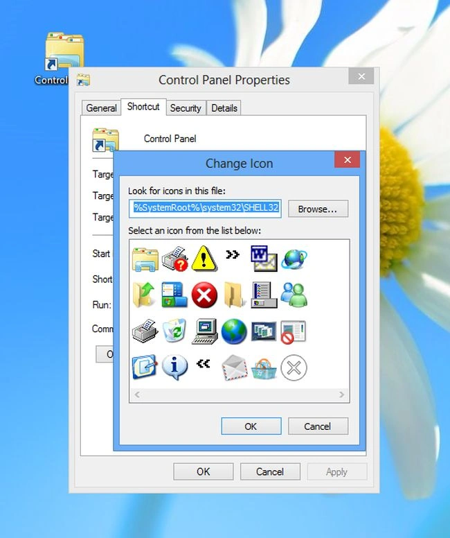Image resolution: width=450 pixels, height=538 pixels.
Task: Select the open yellow folder icon
Action: coord(234,295)
